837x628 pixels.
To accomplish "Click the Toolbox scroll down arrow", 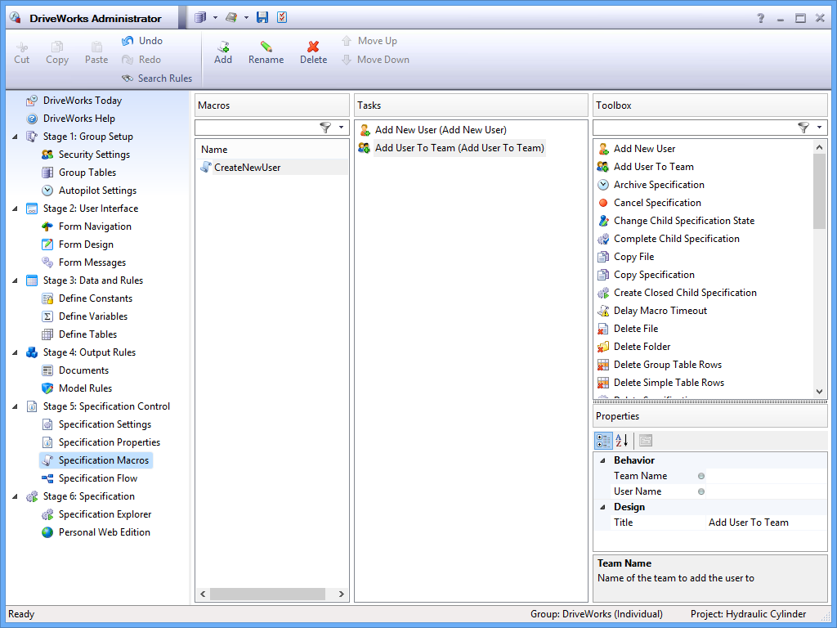I will tap(819, 392).
